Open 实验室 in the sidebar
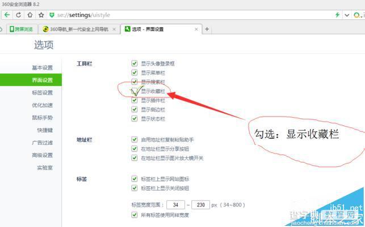The image size is (365, 227). pyautogui.click(x=45, y=168)
